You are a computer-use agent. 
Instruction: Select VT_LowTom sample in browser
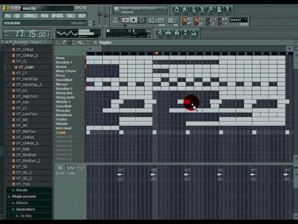[27, 114]
